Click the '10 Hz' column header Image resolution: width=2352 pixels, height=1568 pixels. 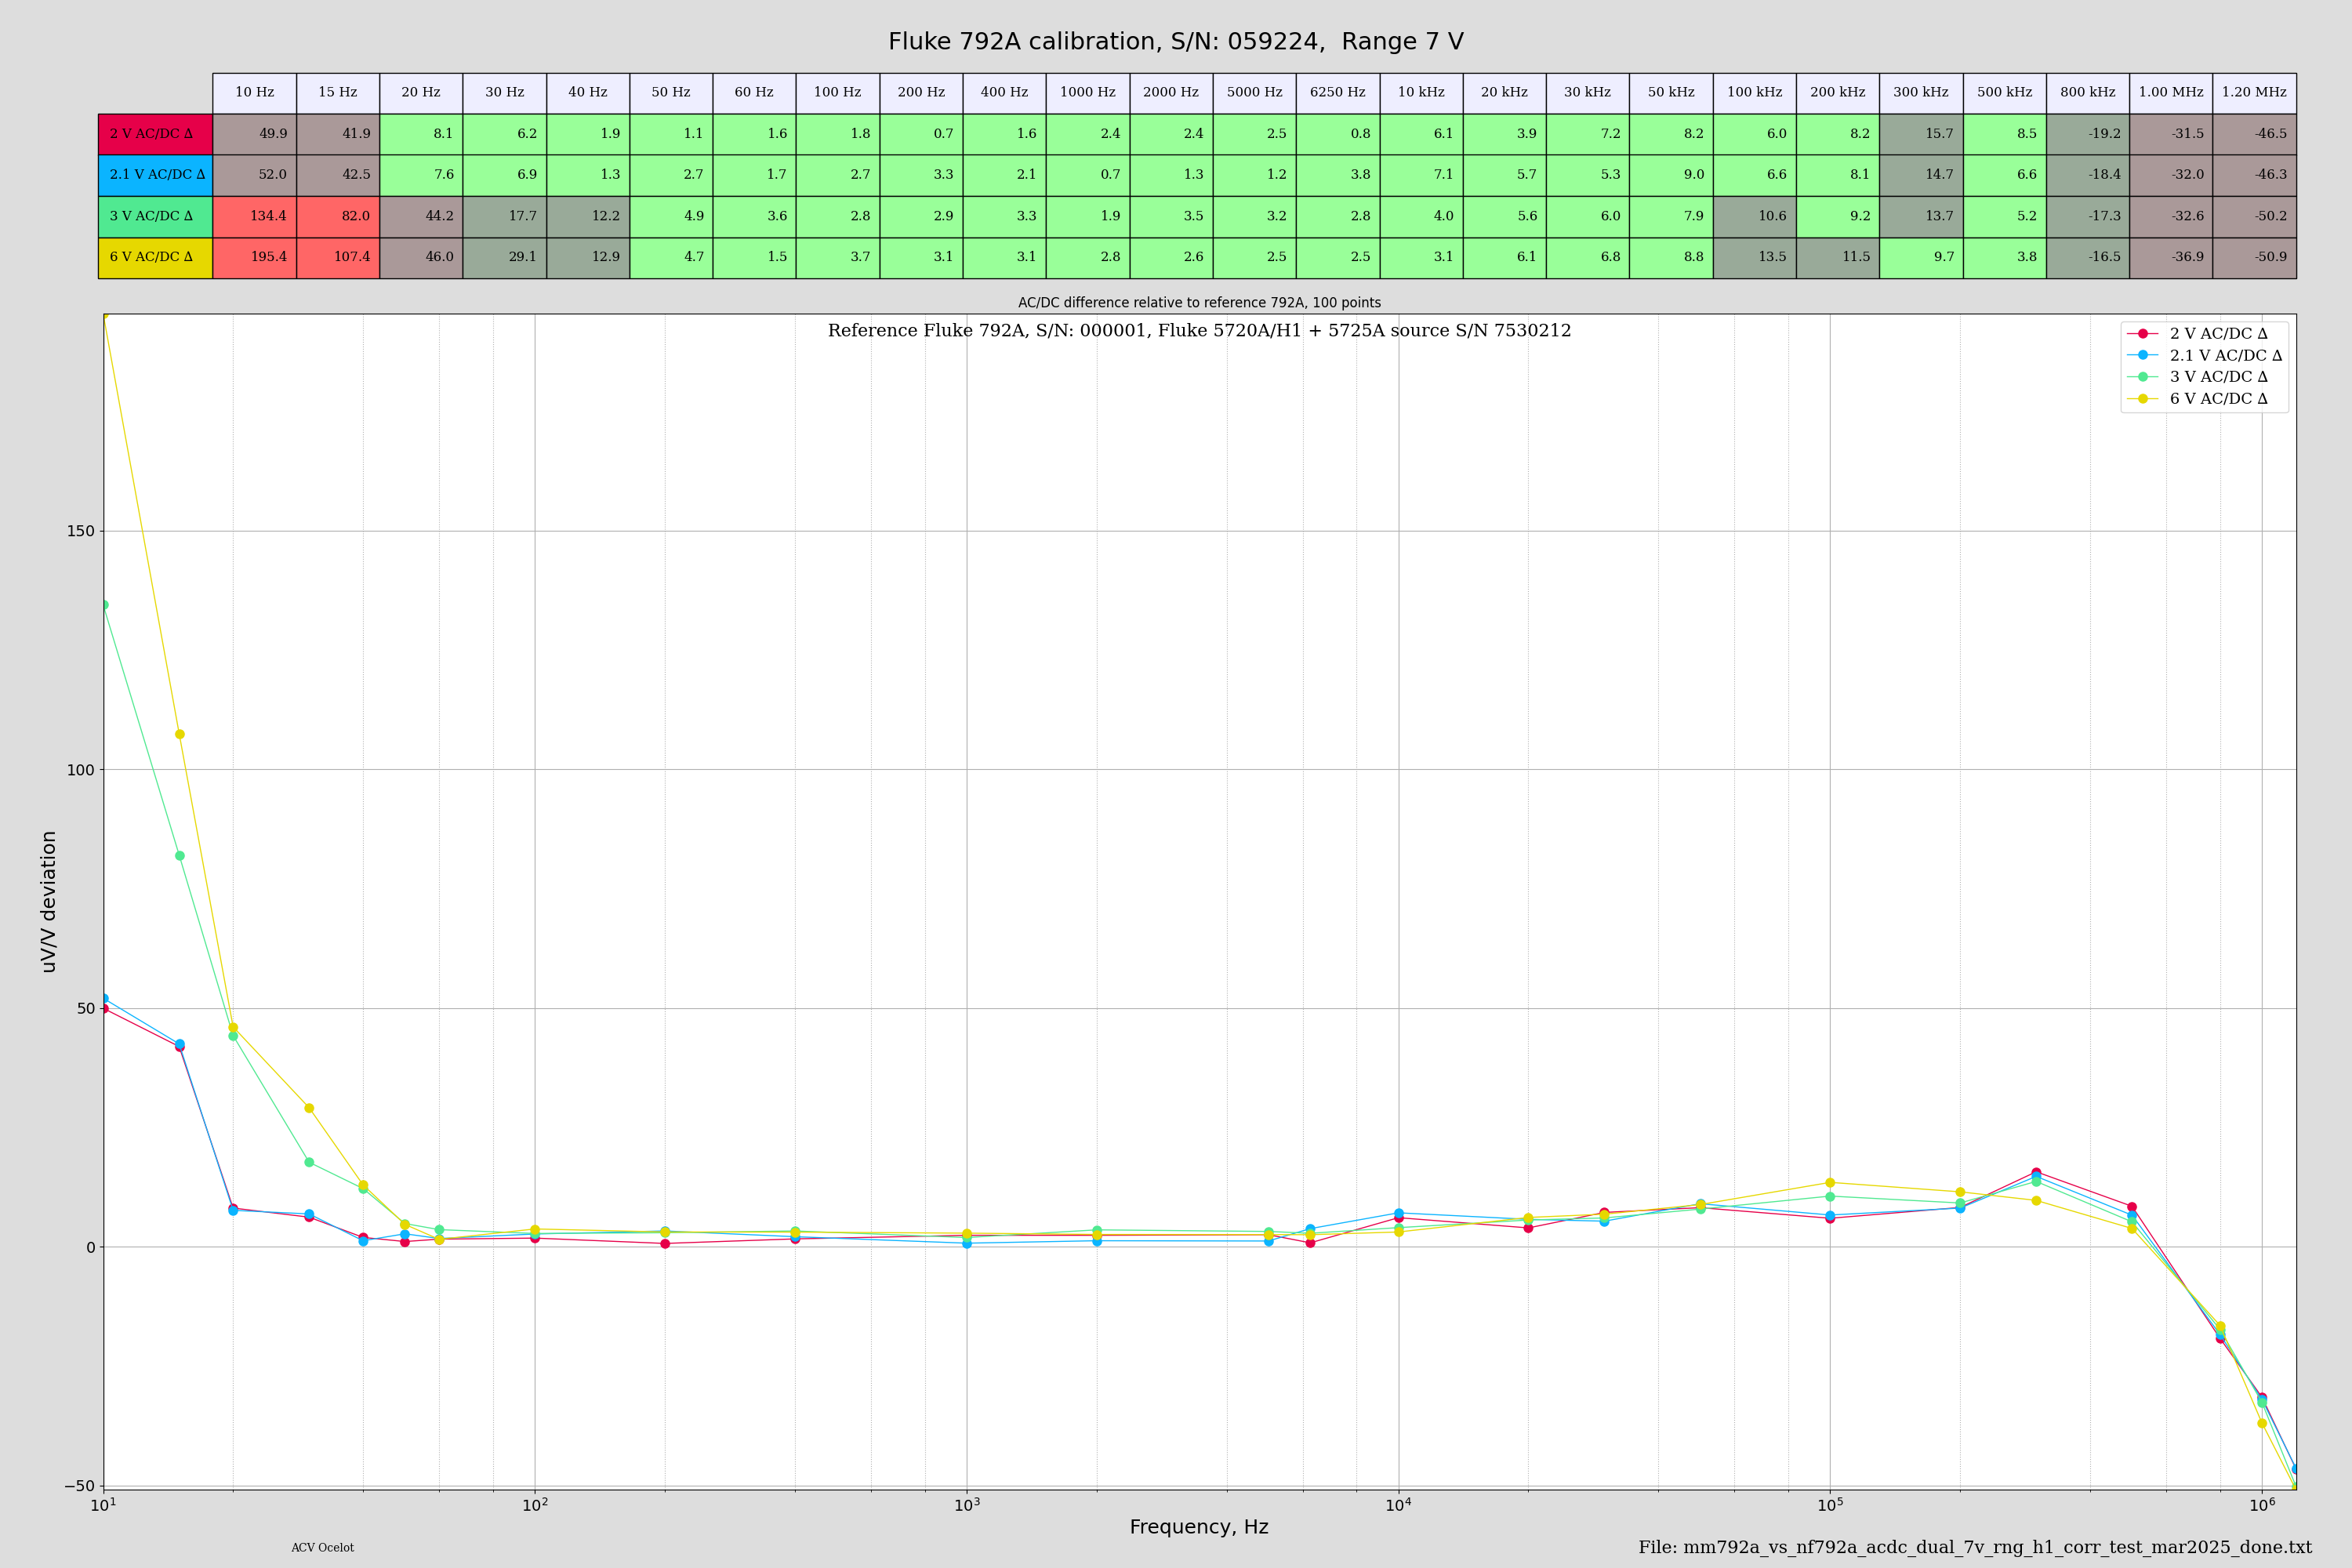pos(255,93)
